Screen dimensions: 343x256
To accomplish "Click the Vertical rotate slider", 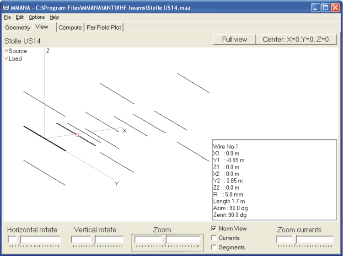I will click(97, 240).
